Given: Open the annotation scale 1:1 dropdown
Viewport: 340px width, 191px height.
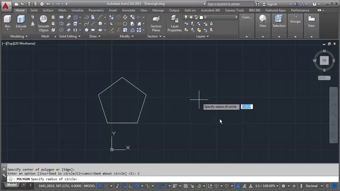Looking at the screenshot, I should [267, 186].
